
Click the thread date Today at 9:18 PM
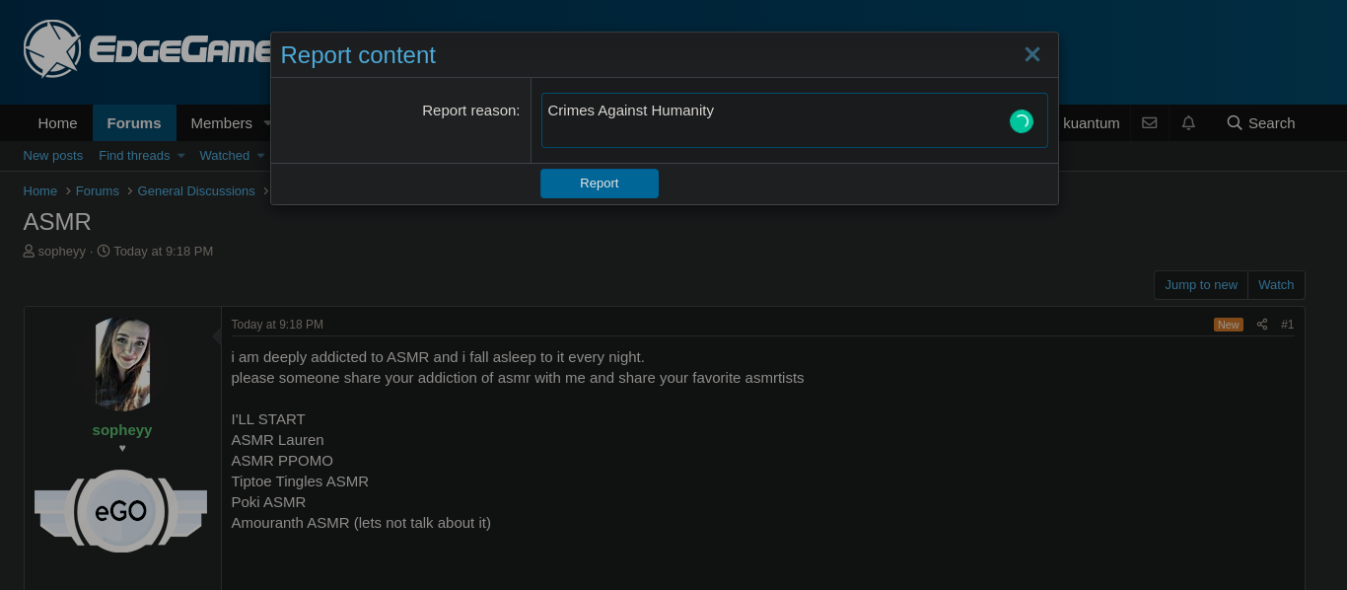coord(163,252)
